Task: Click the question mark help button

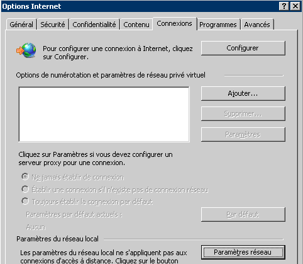Action: click(284, 6)
